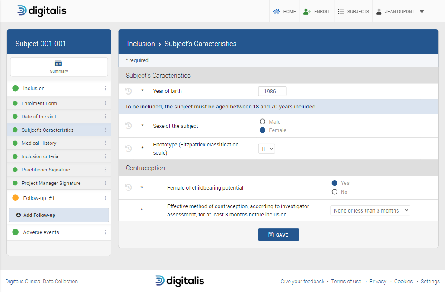This screenshot has width=445, height=292.
Task: Open three-dot menu for Medical History
Action: (x=105, y=143)
